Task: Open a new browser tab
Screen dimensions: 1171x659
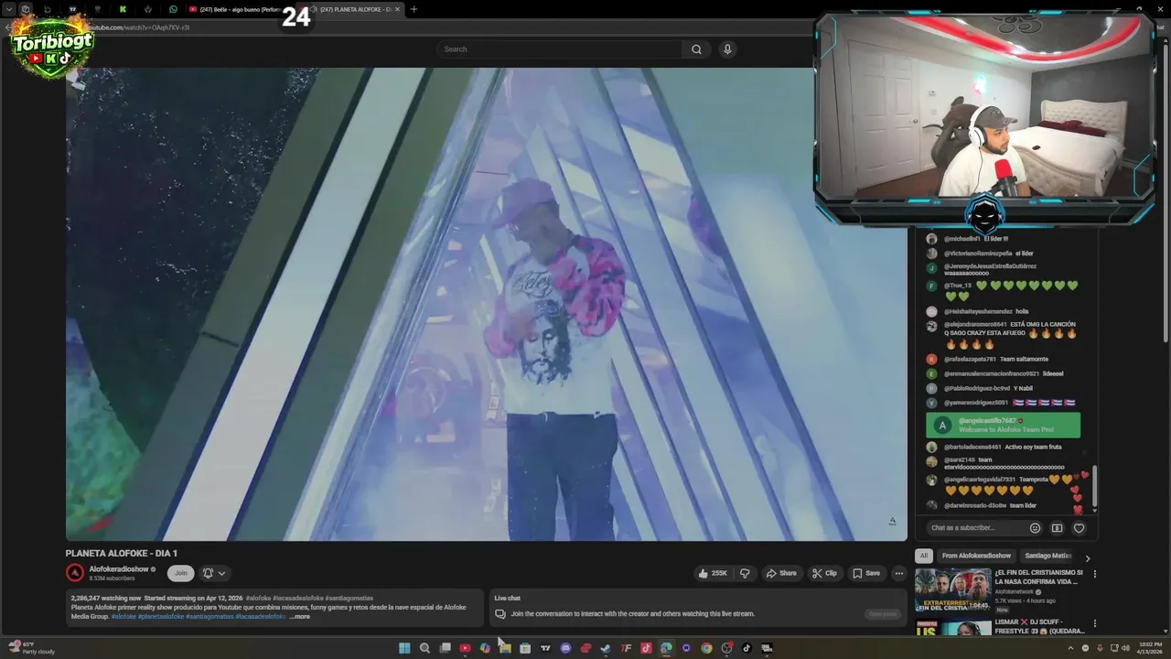Action: (414, 9)
